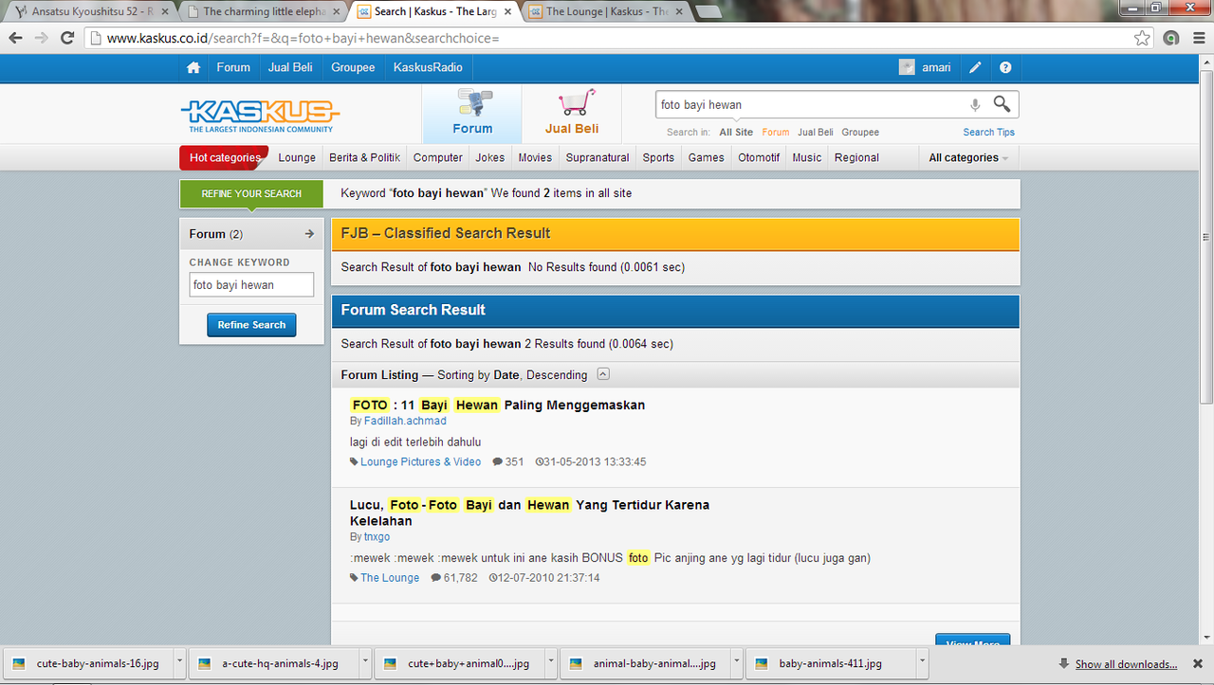Image resolution: width=1214 pixels, height=685 pixels.
Task: Open Lounge category
Action: coord(297,157)
